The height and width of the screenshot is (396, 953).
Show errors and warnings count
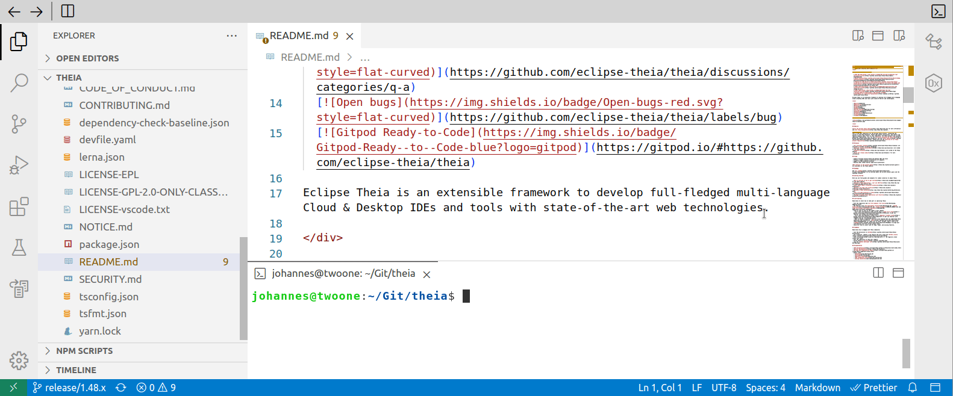click(x=156, y=388)
